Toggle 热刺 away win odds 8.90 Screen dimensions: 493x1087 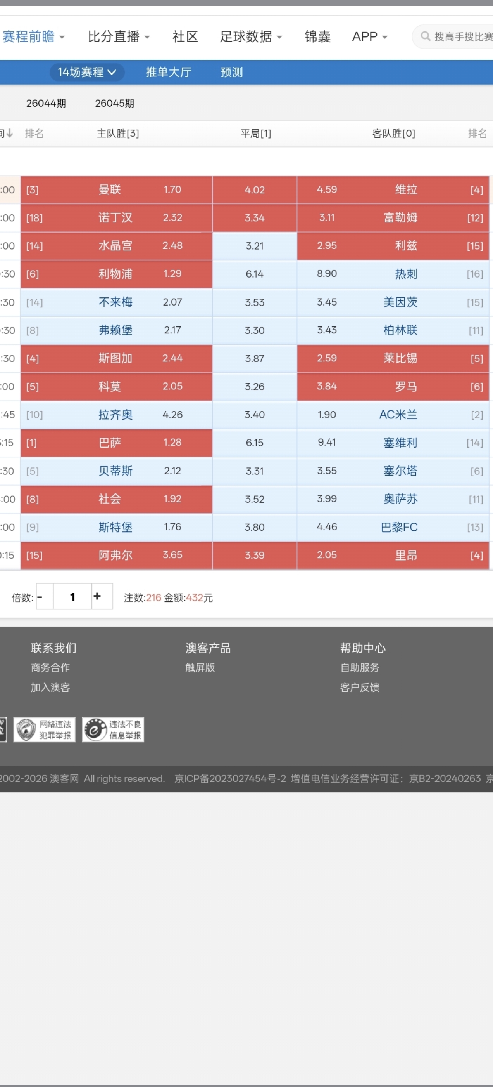[393, 274]
